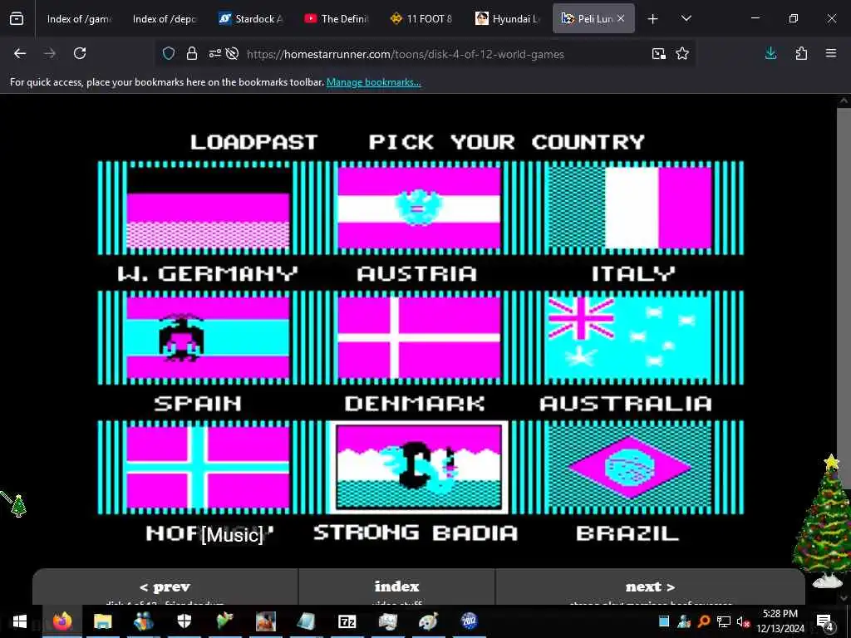851x638 pixels.
Task: Click the prev navigation button
Action: tap(165, 587)
